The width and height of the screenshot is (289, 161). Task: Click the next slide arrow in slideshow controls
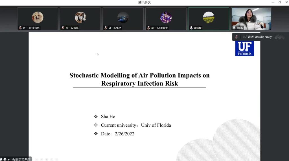pos(36,160)
